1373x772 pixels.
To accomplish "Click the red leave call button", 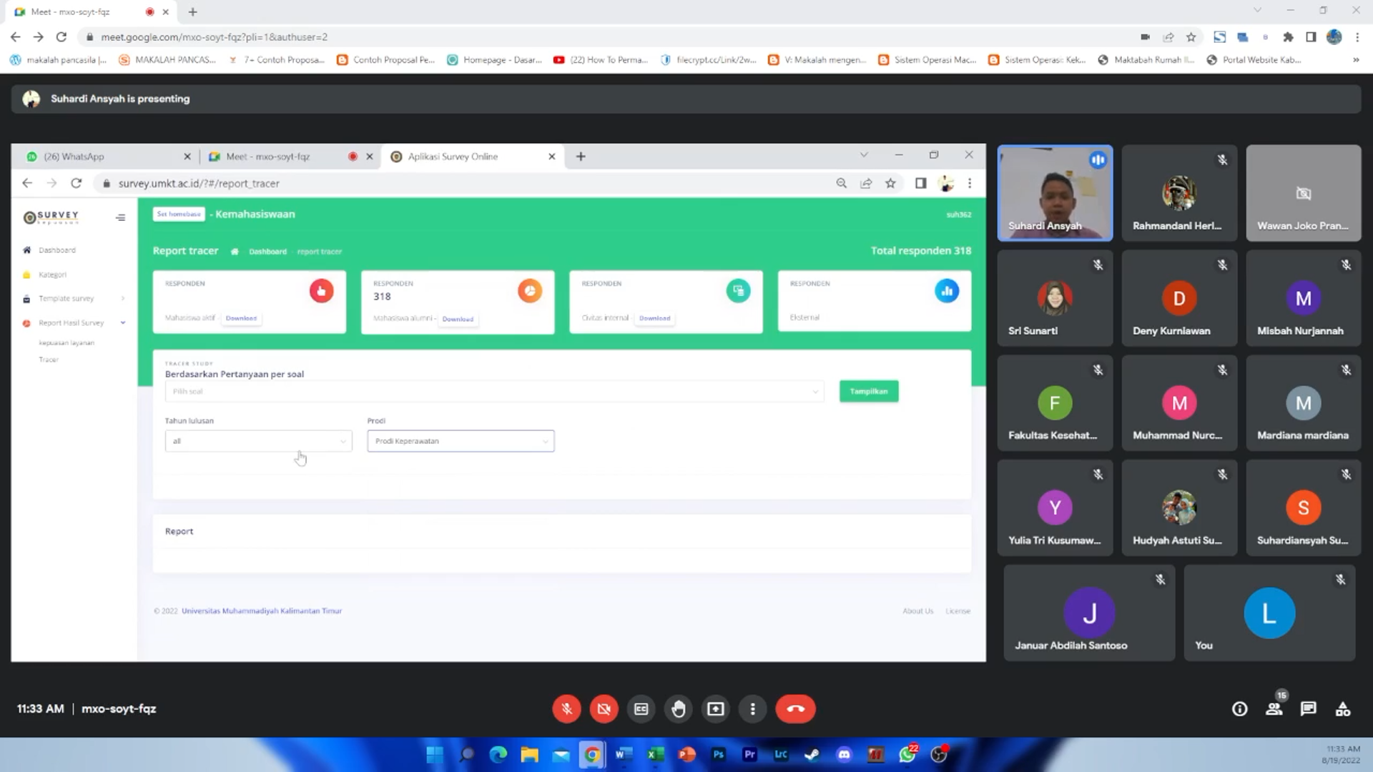I will tap(795, 708).
